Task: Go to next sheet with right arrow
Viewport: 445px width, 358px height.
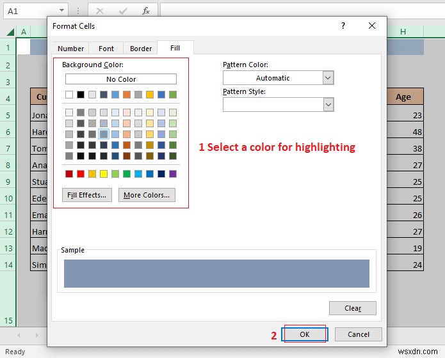Action: [x=35, y=334]
